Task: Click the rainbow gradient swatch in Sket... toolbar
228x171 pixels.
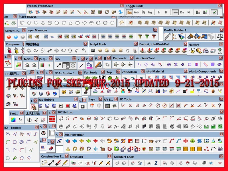Action: pyautogui.click(x=13, y=120)
